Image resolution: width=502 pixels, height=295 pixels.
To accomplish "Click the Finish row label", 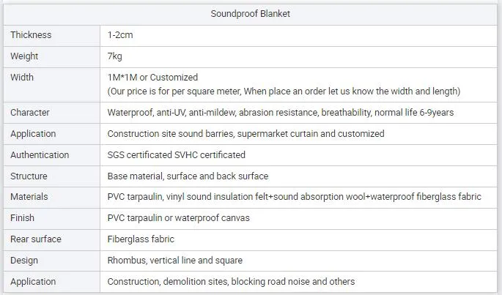I will (22, 218).
